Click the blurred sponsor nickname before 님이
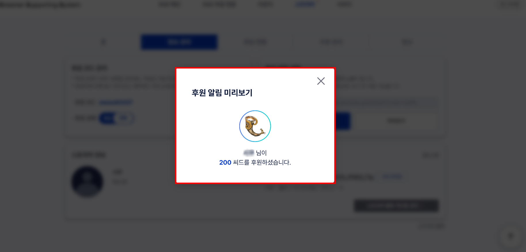 [248, 153]
